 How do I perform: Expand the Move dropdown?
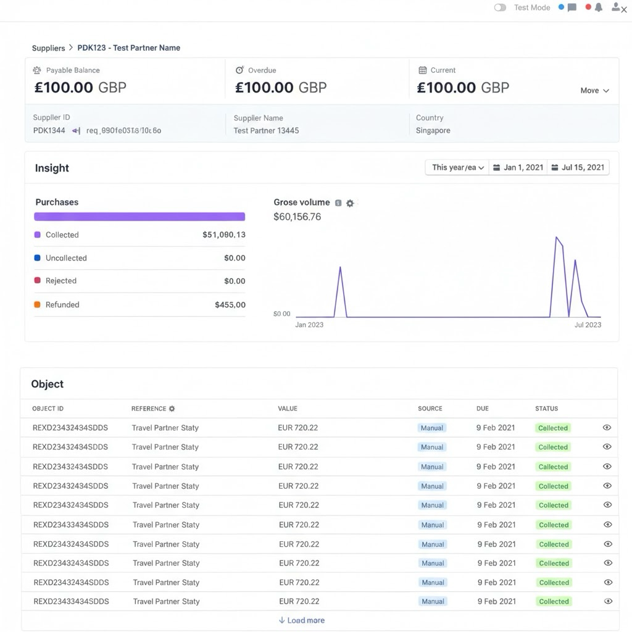click(x=594, y=91)
